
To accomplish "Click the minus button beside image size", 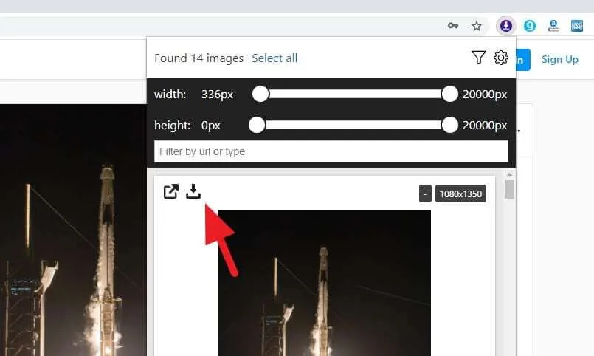I will [425, 194].
